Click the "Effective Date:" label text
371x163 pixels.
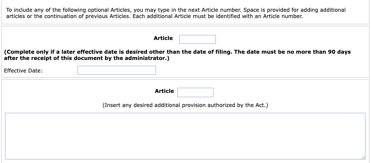point(23,71)
